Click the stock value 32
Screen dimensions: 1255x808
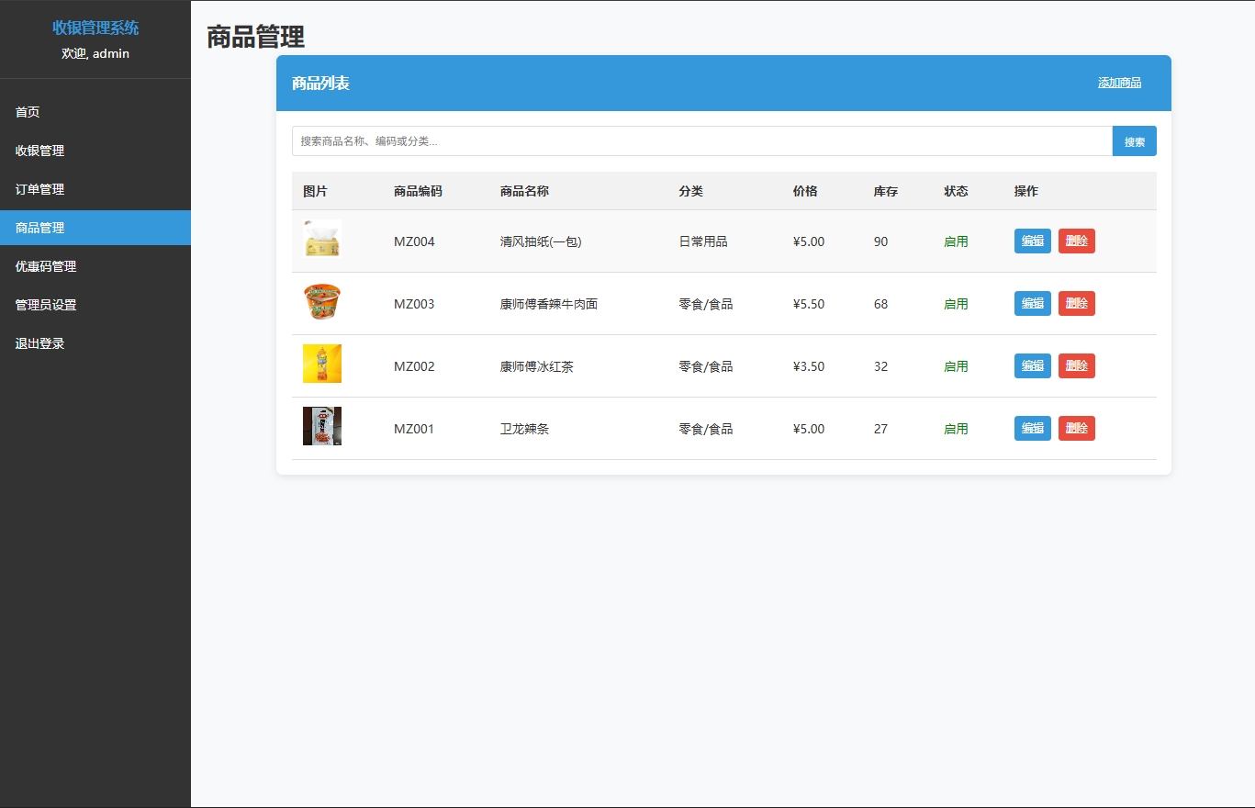point(881,366)
